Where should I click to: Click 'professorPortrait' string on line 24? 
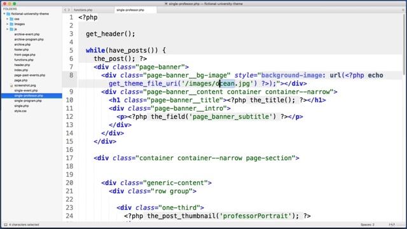coord(256,216)
